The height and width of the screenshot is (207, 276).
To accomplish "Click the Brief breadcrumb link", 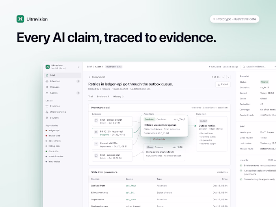I will point(89,67).
